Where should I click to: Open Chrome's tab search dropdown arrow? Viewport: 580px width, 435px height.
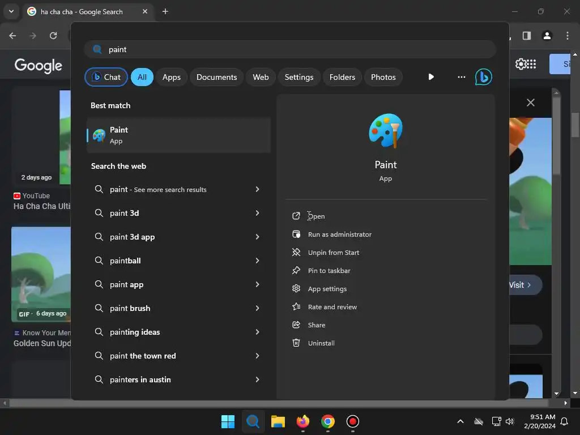pos(11,11)
